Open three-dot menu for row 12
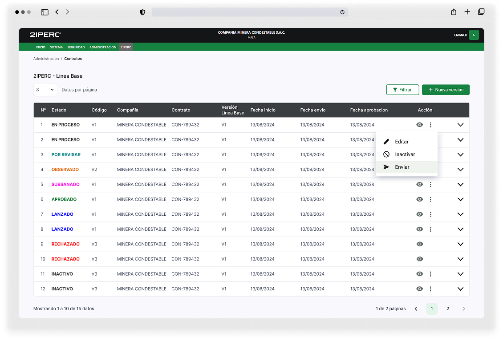 point(430,289)
